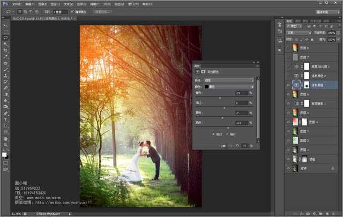This screenshot has width=343, height=217.
Task: Open the layer blend mode dropdown 正常
Action: (299, 33)
